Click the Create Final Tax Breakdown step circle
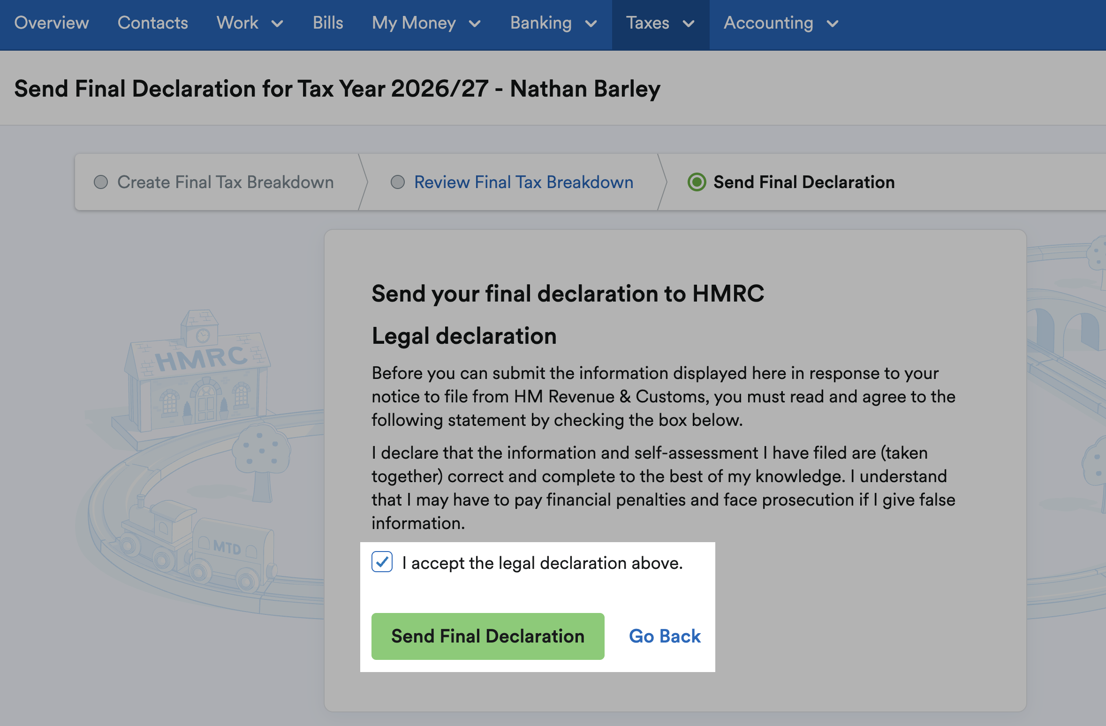Image resolution: width=1106 pixels, height=726 pixels. [101, 182]
